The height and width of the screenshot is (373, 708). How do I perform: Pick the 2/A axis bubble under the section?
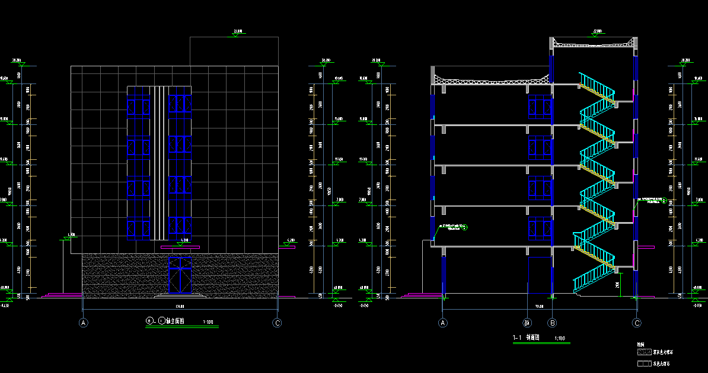527,323
